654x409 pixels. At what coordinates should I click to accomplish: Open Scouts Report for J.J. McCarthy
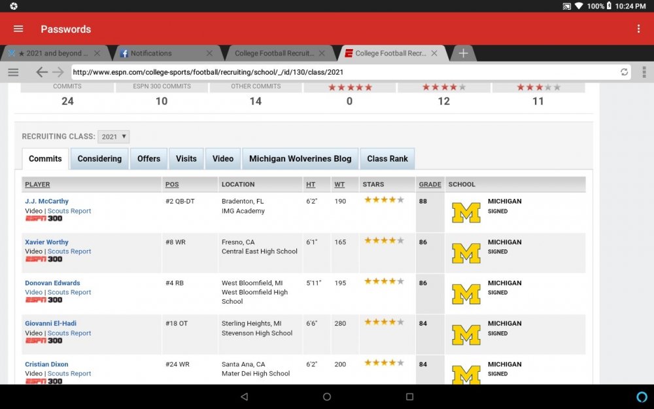click(69, 211)
